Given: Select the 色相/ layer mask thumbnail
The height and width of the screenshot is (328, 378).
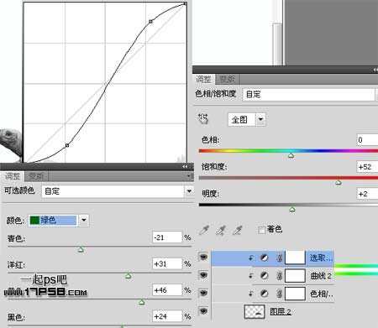Looking at the screenshot, I should pos(295,294).
